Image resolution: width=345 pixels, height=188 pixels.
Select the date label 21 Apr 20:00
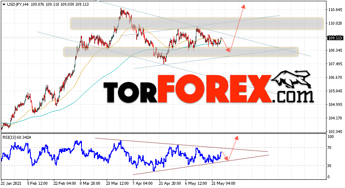pos(170,183)
